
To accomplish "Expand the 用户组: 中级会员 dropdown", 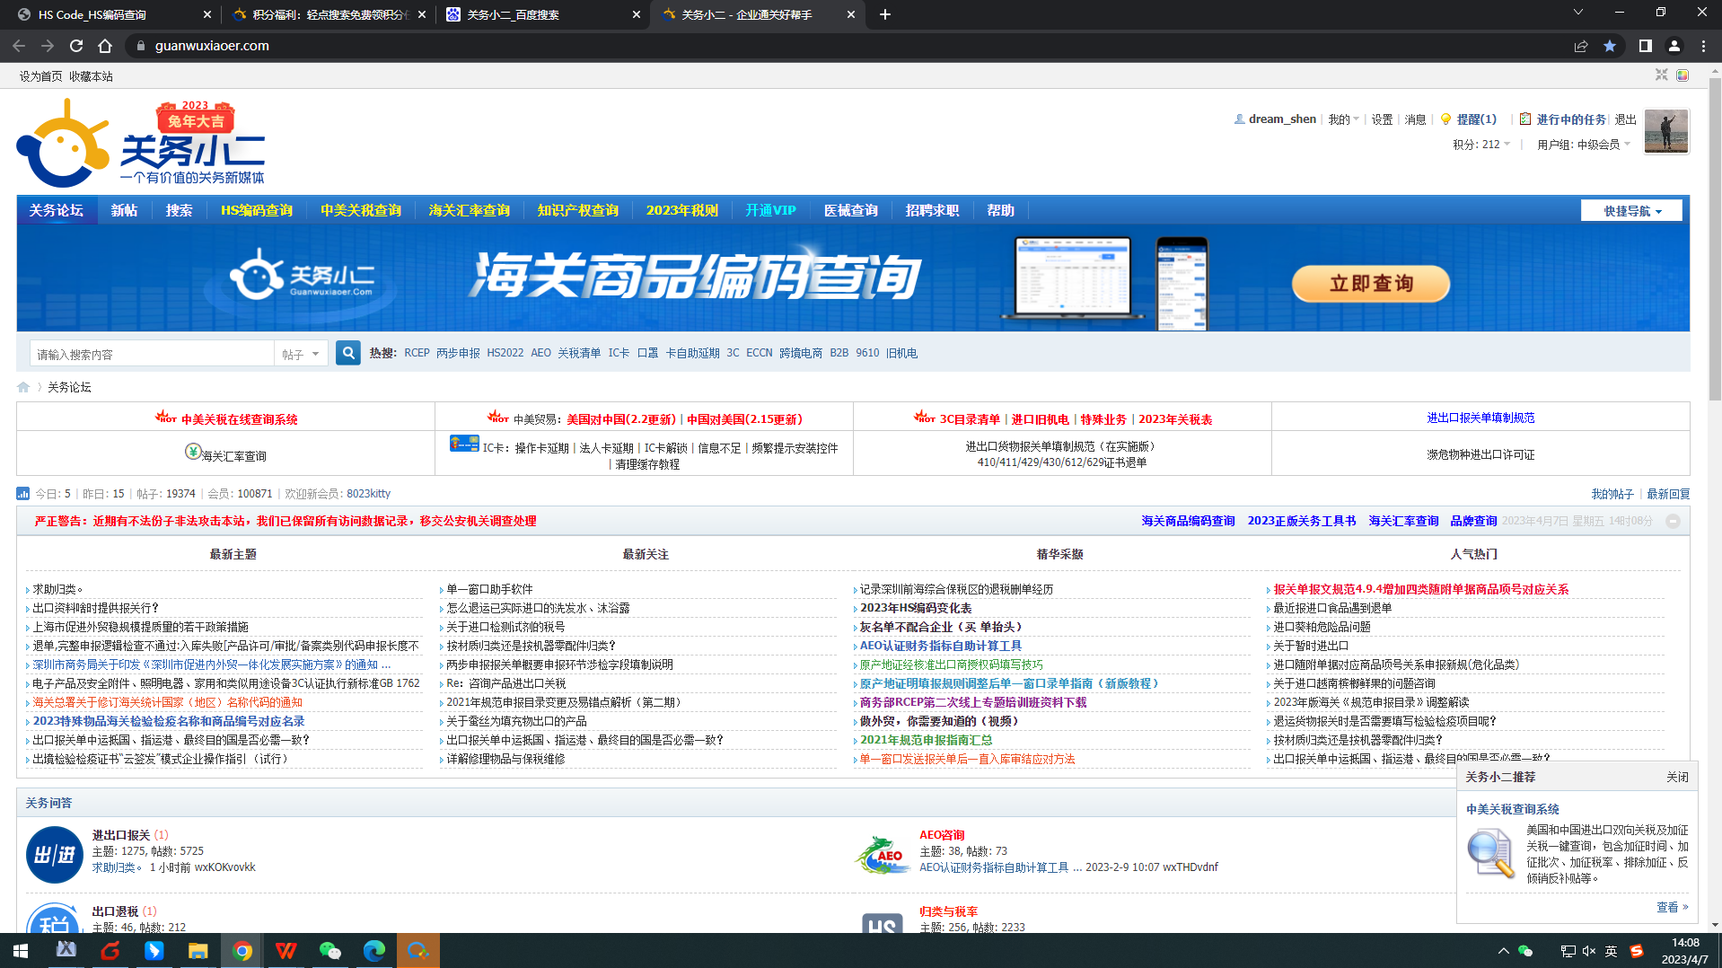I will tap(1584, 145).
